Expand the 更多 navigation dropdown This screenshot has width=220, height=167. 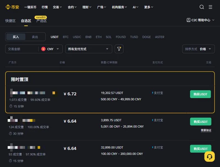pyautogui.click(x=148, y=7)
